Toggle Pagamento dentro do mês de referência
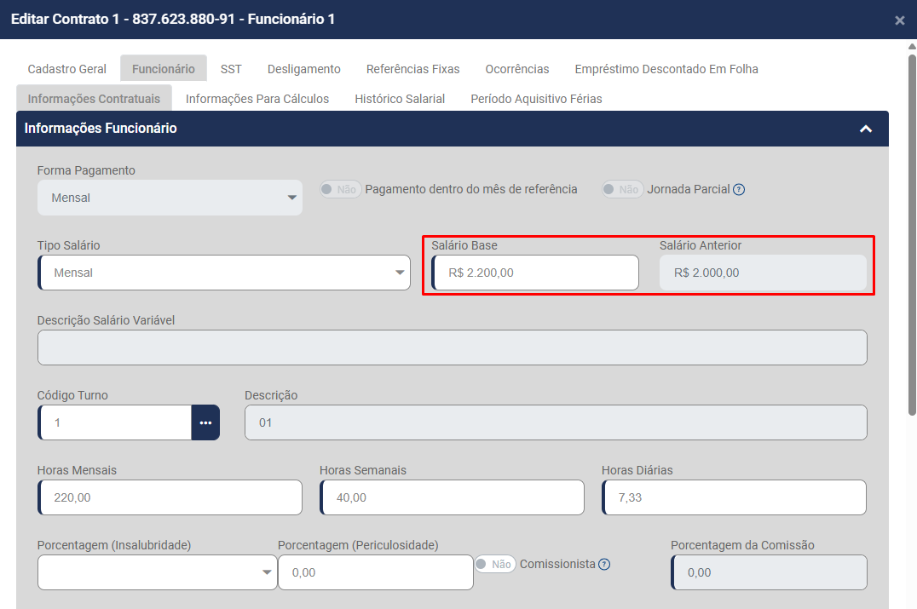The height and width of the screenshot is (609, 917). (x=341, y=189)
